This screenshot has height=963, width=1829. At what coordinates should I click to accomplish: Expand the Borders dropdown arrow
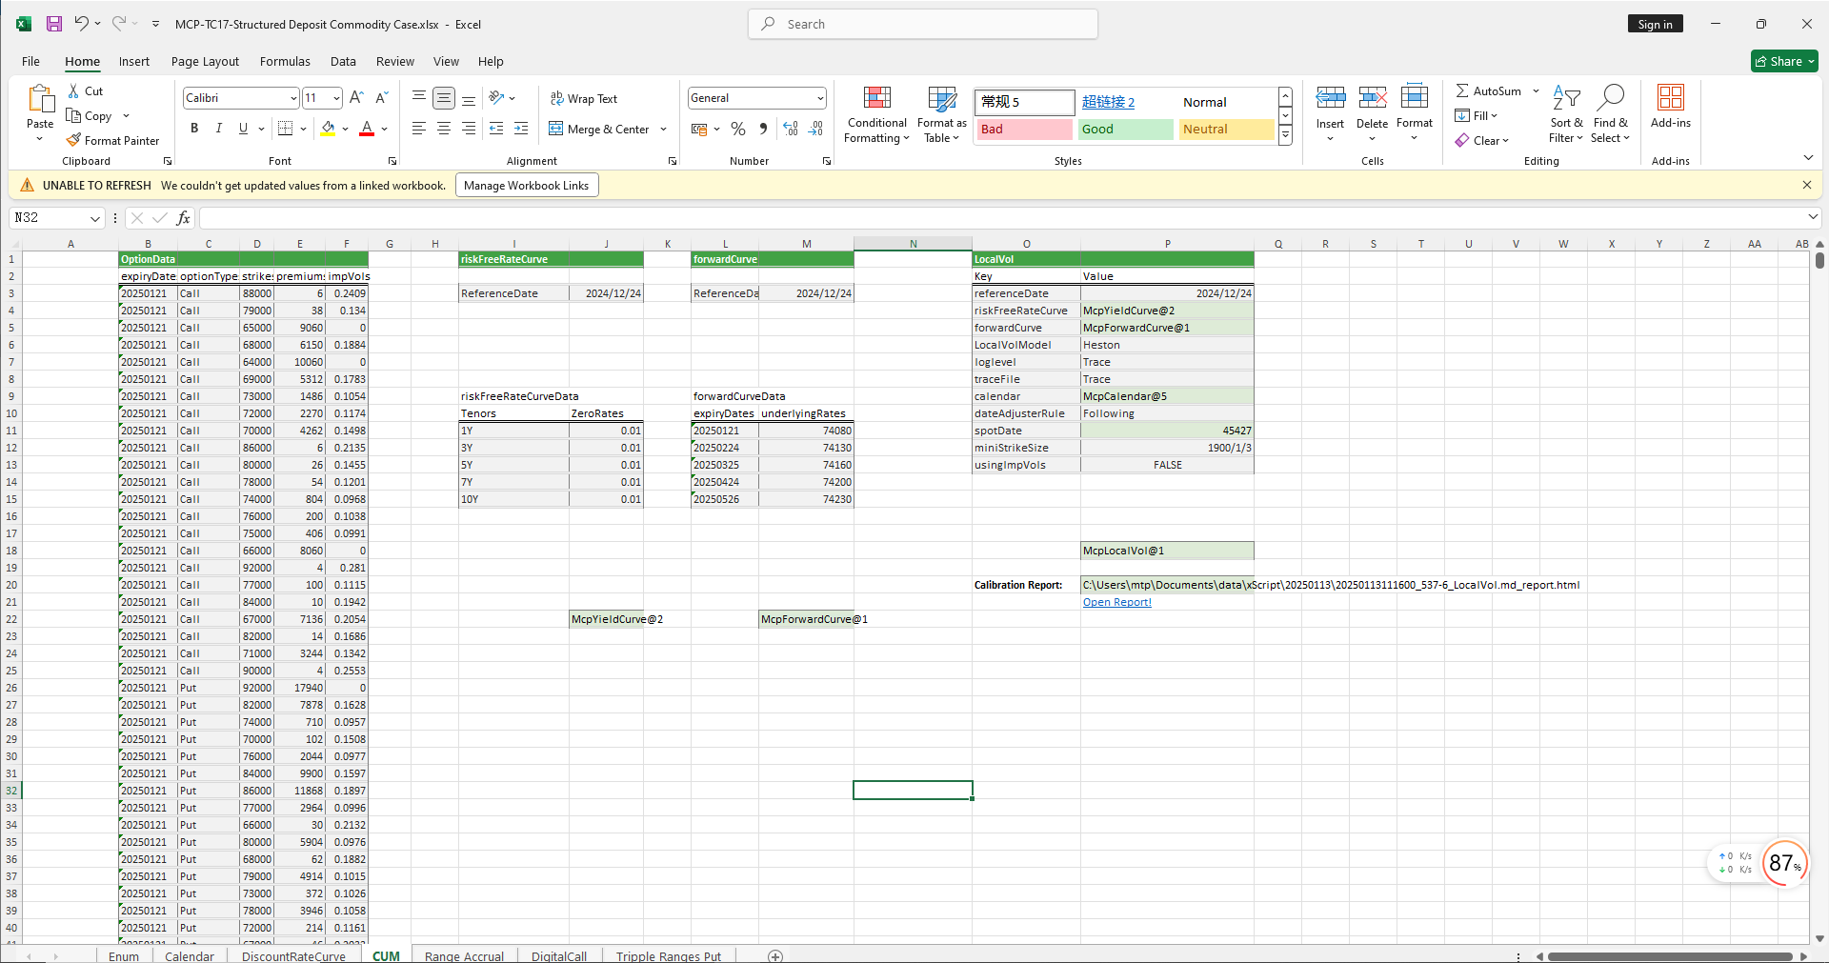click(x=303, y=129)
